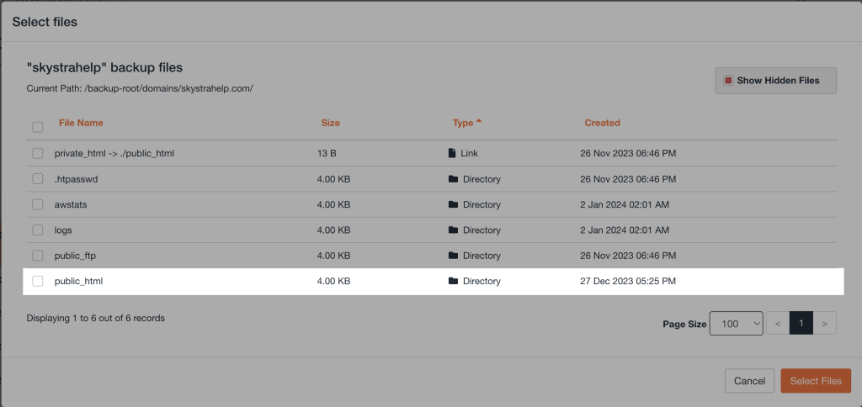Screen dimensions: 862x407
Task: Click the folder icon in logs row
Action: click(453, 230)
